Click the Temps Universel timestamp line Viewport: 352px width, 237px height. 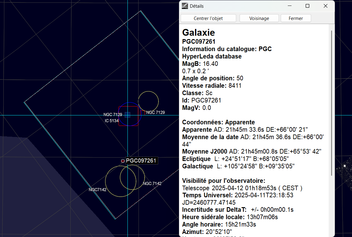pyautogui.click(x=238, y=195)
